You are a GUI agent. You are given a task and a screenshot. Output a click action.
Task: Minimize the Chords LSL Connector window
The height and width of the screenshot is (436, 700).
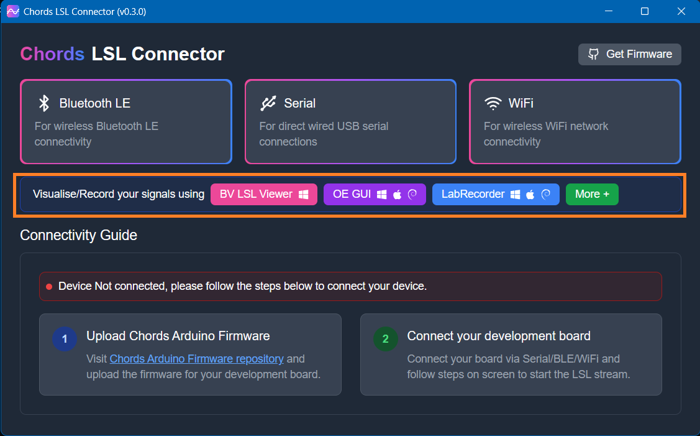pyautogui.click(x=609, y=11)
